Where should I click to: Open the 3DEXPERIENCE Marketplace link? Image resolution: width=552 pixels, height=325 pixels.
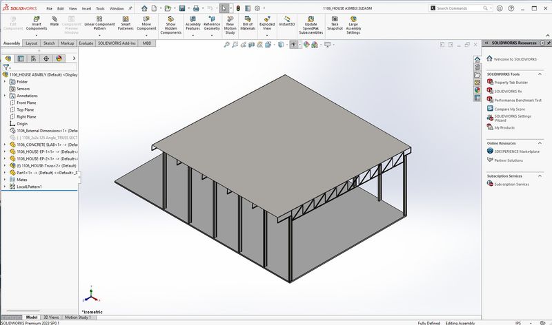pos(517,151)
